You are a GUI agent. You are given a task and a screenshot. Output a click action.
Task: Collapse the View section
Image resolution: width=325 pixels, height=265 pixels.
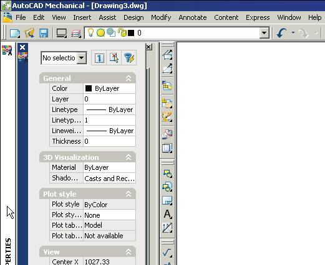(x=129, y=252)
